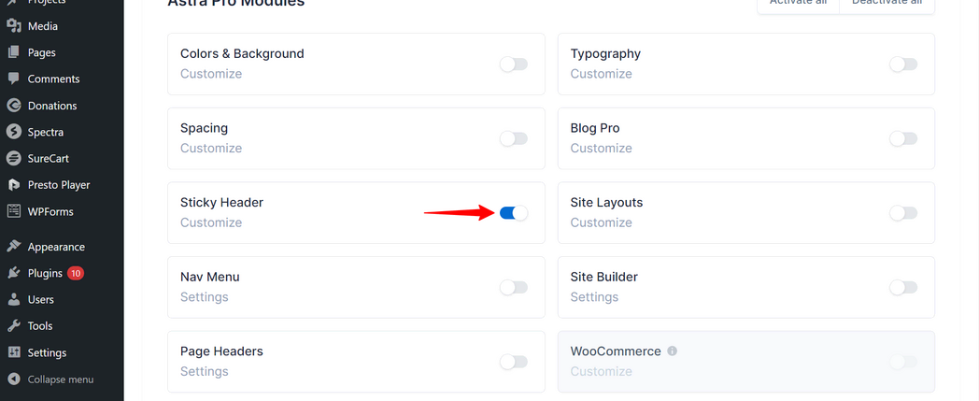This screenshot has height=401, width=979.
Task: Click the Pages icon in sidebar
Action: pos(13,52)
